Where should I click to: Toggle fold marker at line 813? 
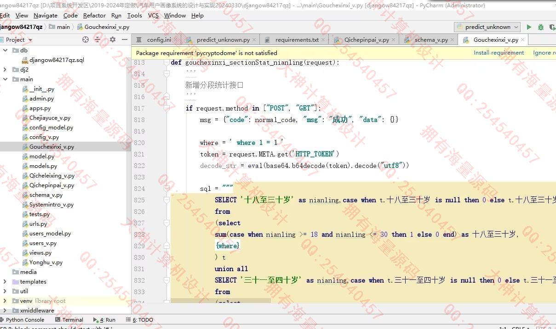pos(166,62)
